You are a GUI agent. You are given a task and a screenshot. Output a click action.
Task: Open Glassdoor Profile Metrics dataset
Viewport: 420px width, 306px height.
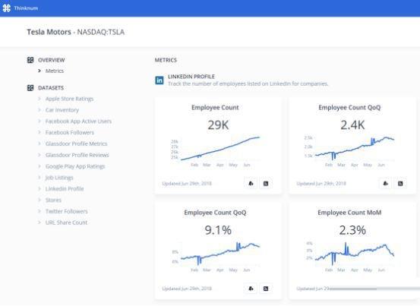[77, 144]
